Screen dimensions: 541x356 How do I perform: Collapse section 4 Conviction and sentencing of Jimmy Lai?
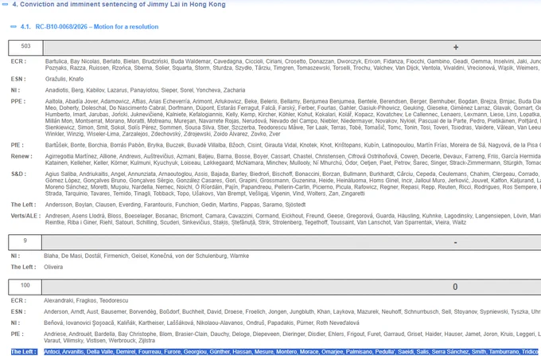click(x=6, y=5)
